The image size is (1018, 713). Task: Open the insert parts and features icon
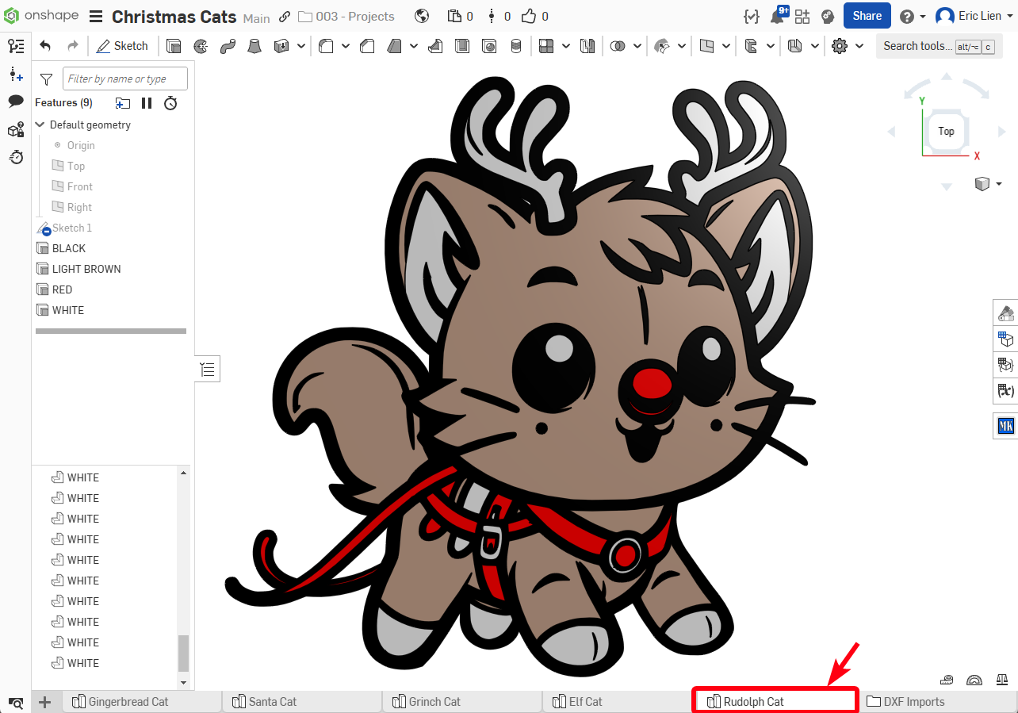(x=16, y=74)
